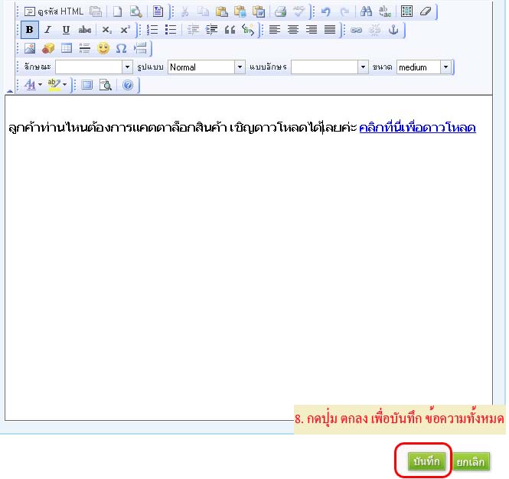Click the Paste clipboard icon
This screenshot has width=509, height=479.
point(222,11)
